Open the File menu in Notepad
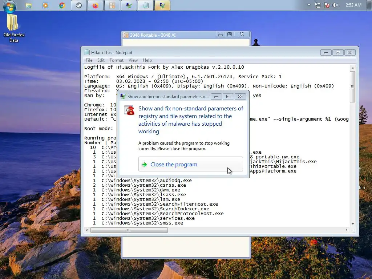 tap(89, 60)
